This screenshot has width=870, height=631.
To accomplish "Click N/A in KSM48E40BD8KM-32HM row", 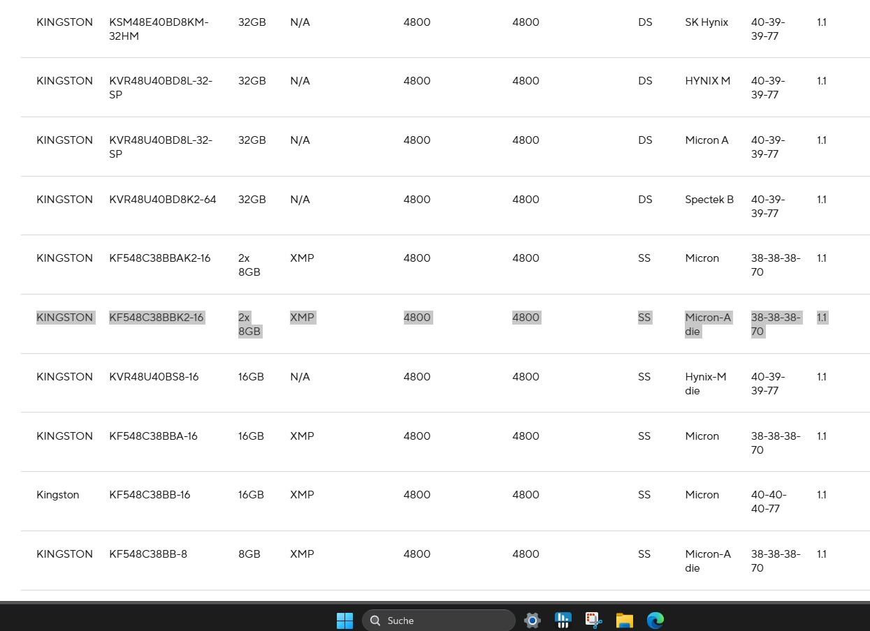I will (300, 22).
